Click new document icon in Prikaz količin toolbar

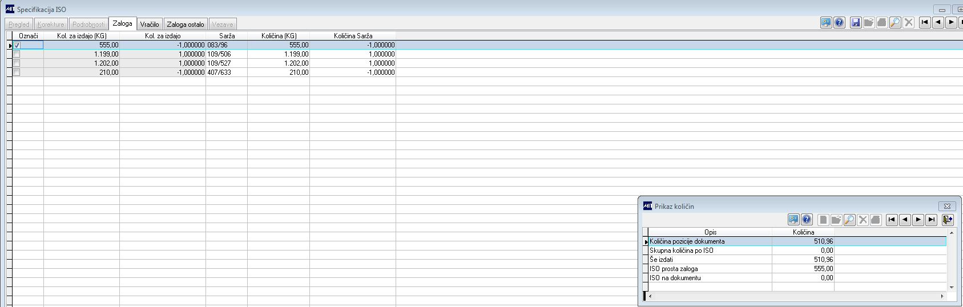pos(823,220)
